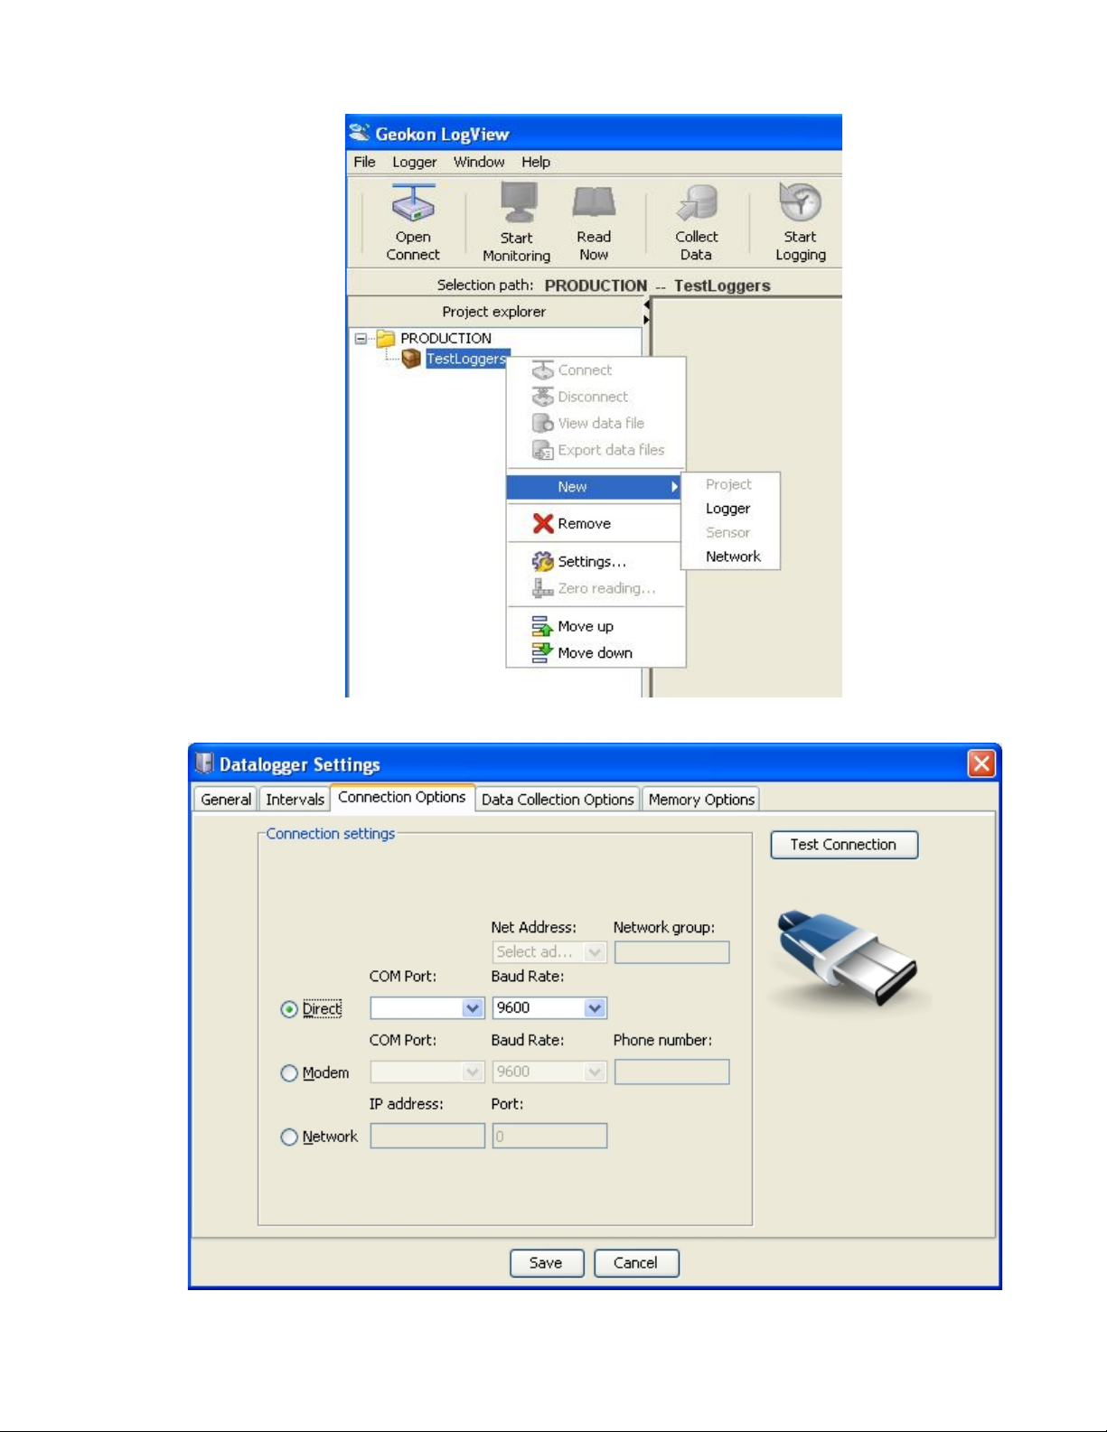Switch to the Memory Options tab
1107x1432 pixels.
click(x=701, y=800)
